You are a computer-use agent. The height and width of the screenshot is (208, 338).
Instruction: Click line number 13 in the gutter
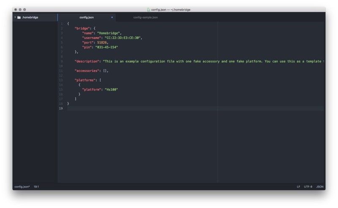(x=61, y=80)
